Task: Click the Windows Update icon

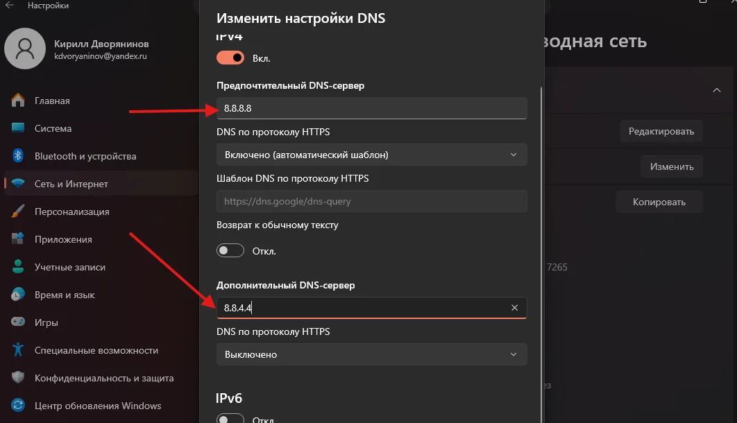Action: click(x=19, y=406)
